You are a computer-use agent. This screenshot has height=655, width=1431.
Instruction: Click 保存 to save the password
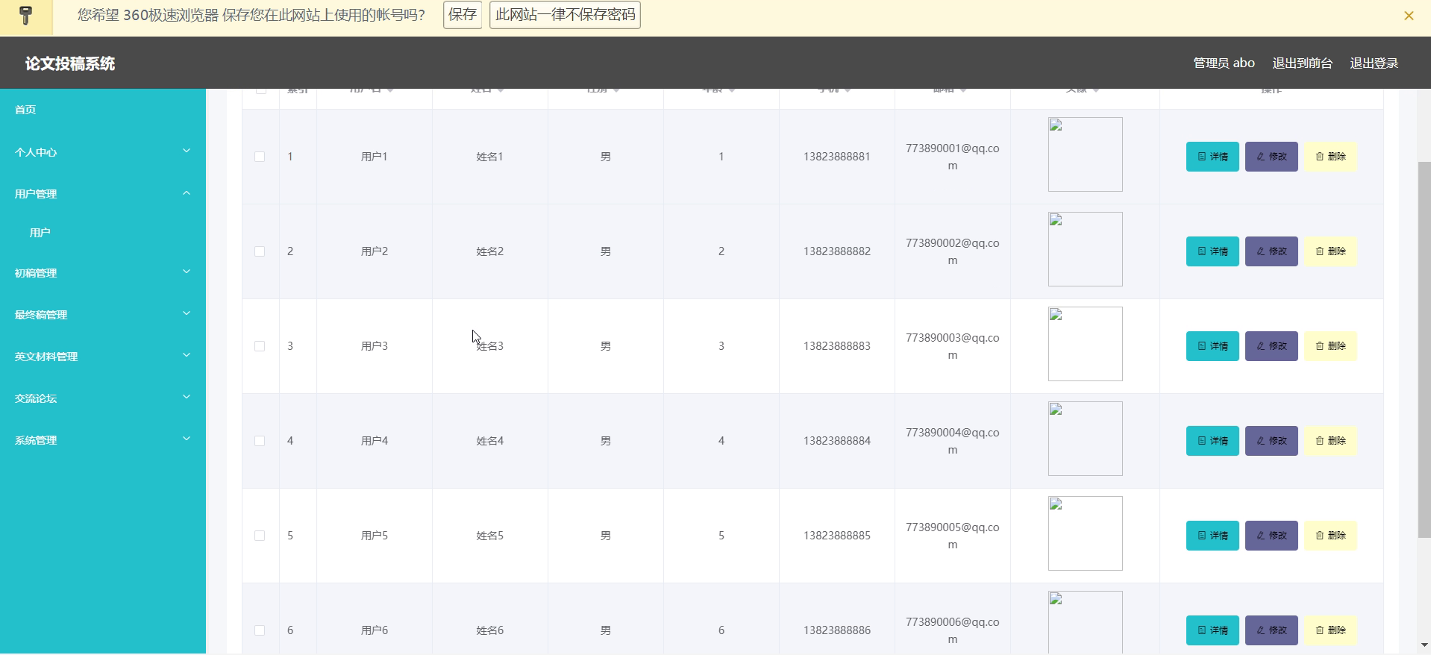tap(463, 15)
